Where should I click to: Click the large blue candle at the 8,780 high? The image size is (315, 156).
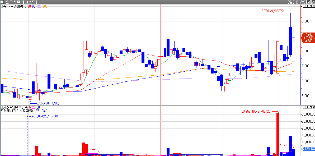tap(290, 41)
